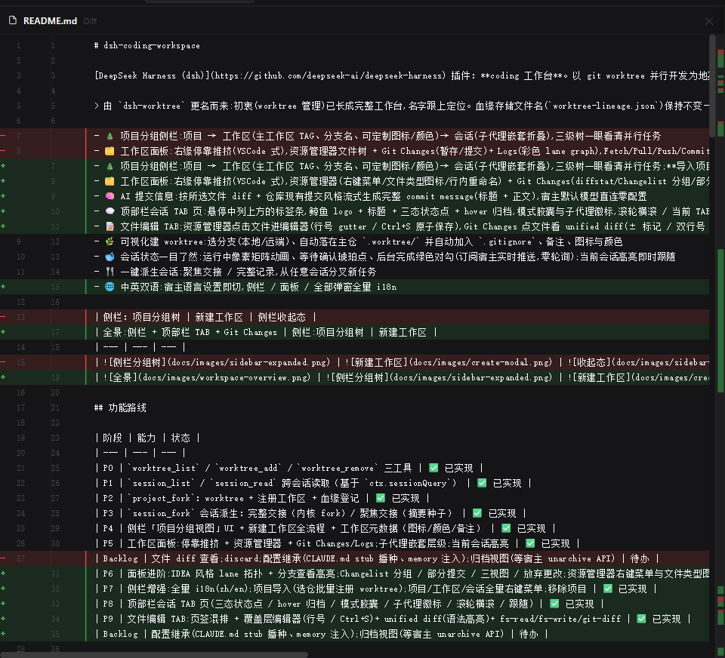This screenshot has height=658, width=725.
Task: Click the speech bubble emoji beside 顶部栏会话 TAB 页
Action: (110, 211)
